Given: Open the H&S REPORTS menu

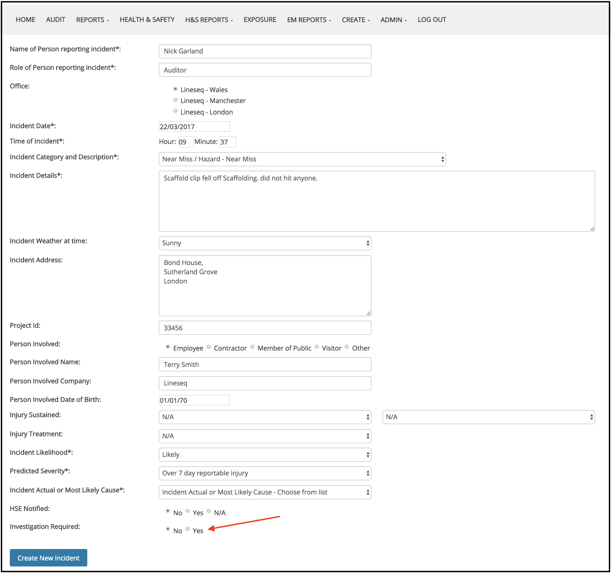Looking at the screenshot, I should tap(209, 20).
